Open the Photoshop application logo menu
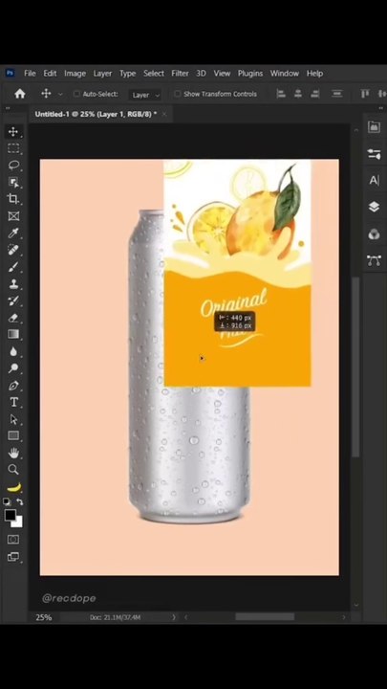 (10, 73)
